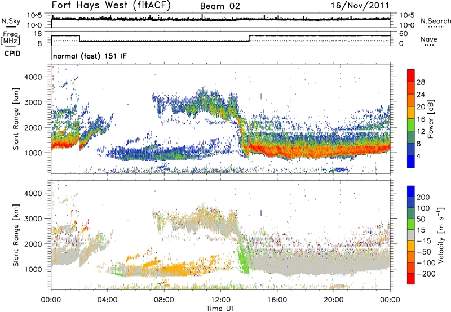Click the 200 tick on Velocity colorbar
This screenshot has height=312, width=451.
pos(423,197)
